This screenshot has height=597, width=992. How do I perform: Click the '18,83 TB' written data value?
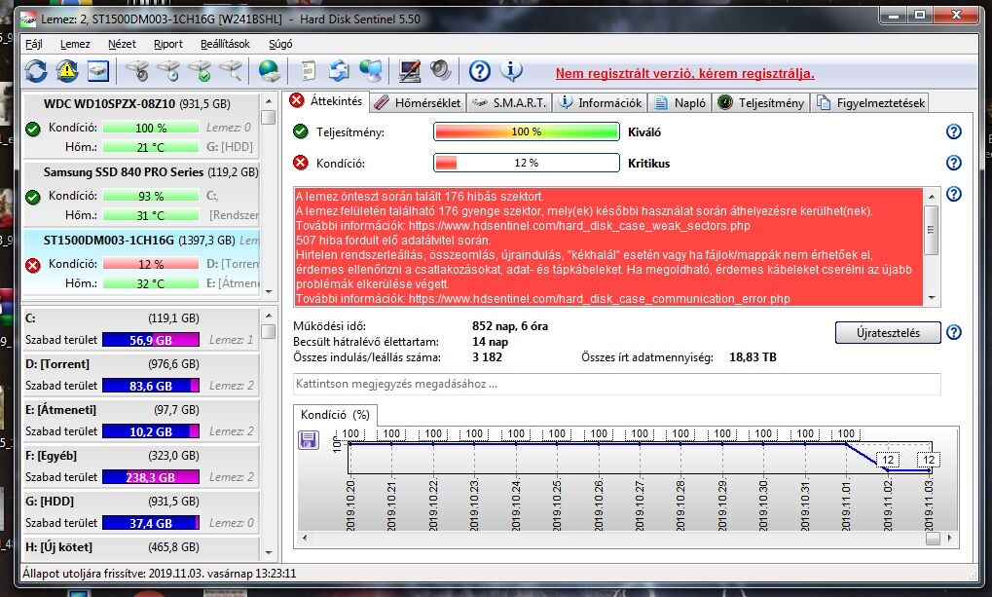(753, 357)
